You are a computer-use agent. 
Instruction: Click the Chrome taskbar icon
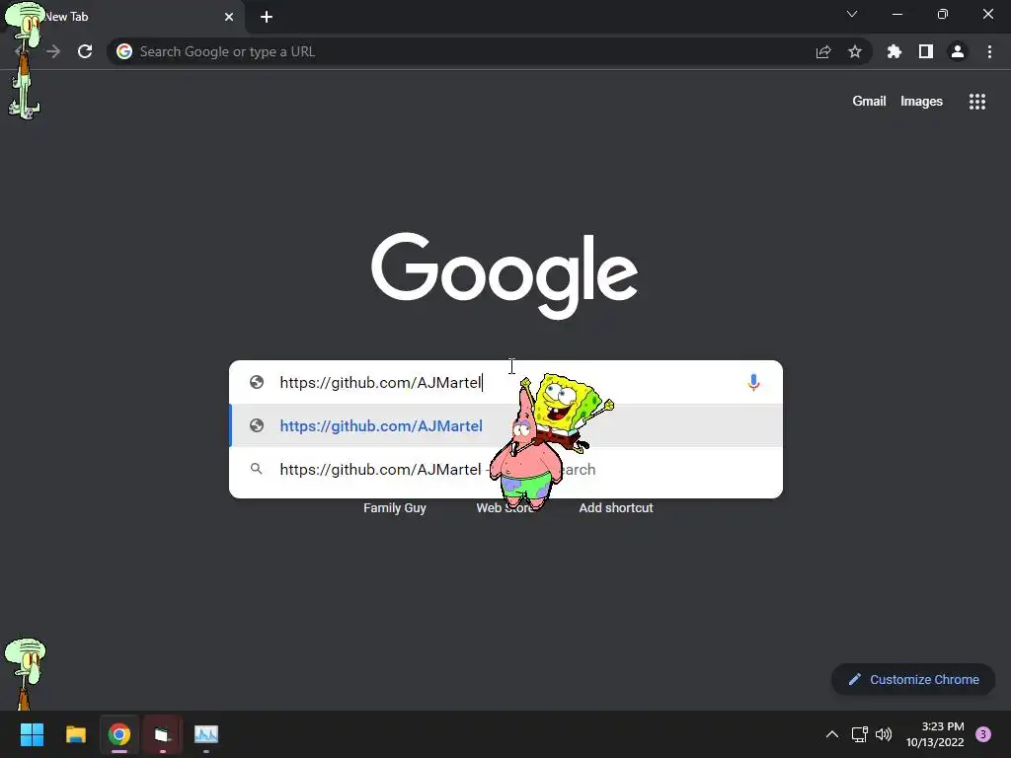point(119,734)
